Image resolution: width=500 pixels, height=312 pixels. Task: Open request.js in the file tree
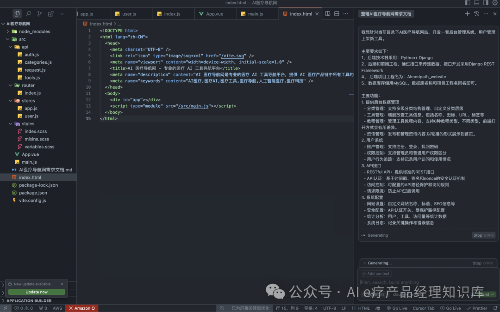coord(35,70)
